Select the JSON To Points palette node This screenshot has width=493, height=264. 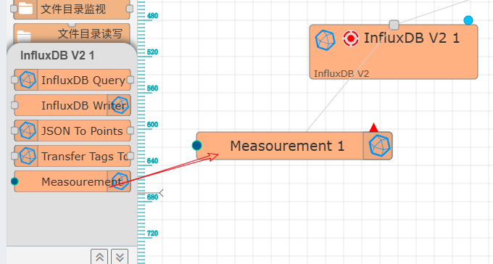coord(72,131)
